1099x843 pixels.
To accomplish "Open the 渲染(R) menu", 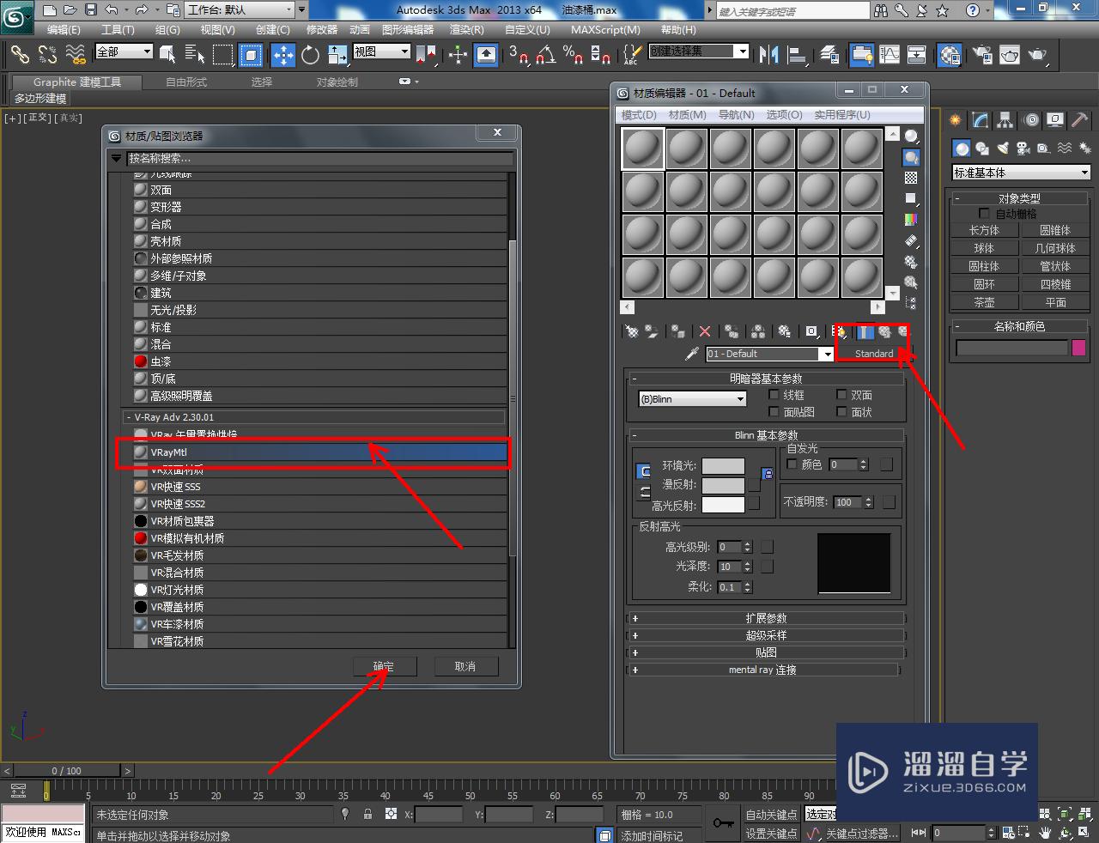I will pyautogui.click(x=466, y=29).
